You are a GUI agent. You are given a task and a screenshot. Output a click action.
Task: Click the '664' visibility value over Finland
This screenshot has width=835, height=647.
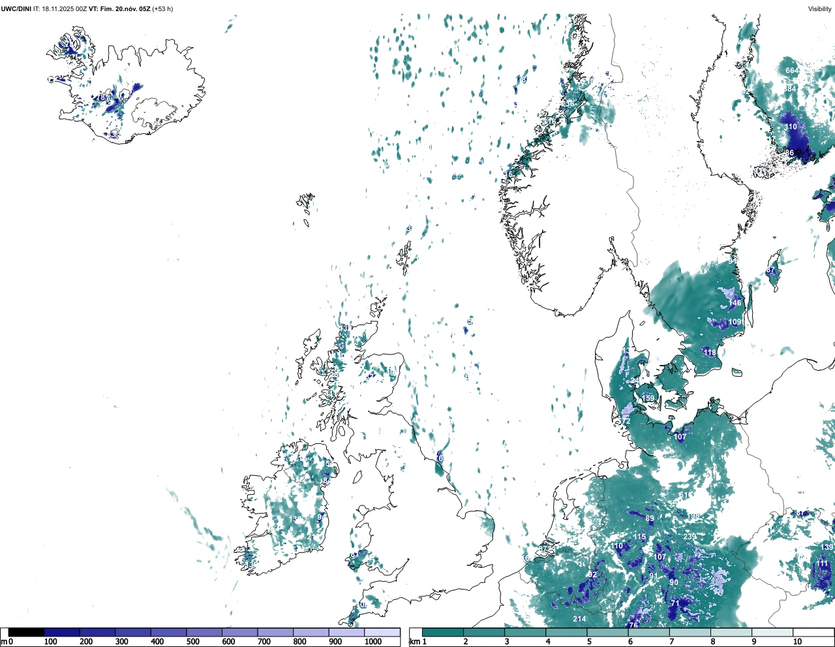(791, 71)
